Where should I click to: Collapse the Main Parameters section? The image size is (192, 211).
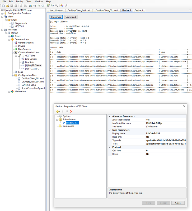110,130
